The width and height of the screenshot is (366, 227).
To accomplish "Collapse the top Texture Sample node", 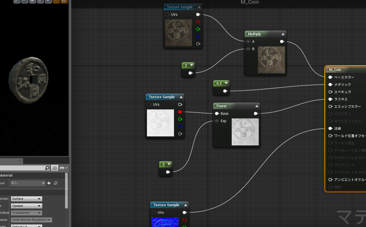I will (199, 7).
